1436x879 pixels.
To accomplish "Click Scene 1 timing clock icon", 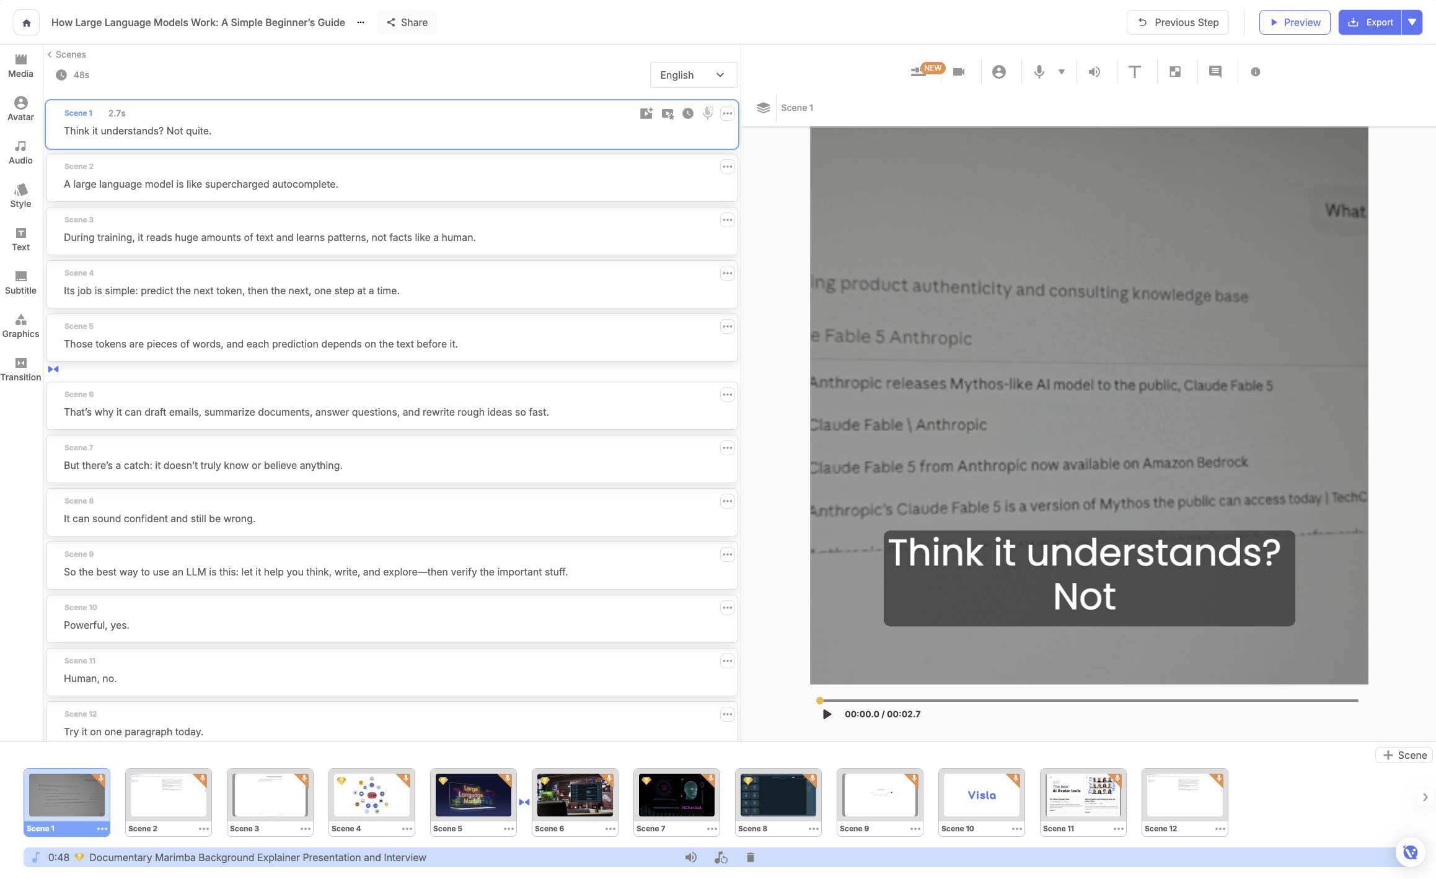I will tap(688, 113).
